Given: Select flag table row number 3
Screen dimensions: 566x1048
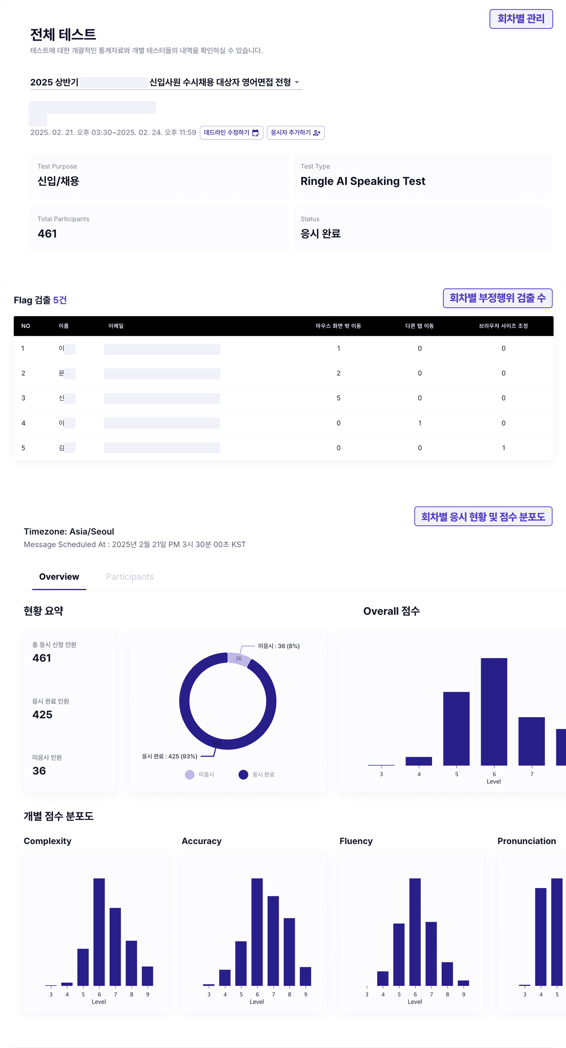Looking at the screenshot, I should click(x=283, y=398).
